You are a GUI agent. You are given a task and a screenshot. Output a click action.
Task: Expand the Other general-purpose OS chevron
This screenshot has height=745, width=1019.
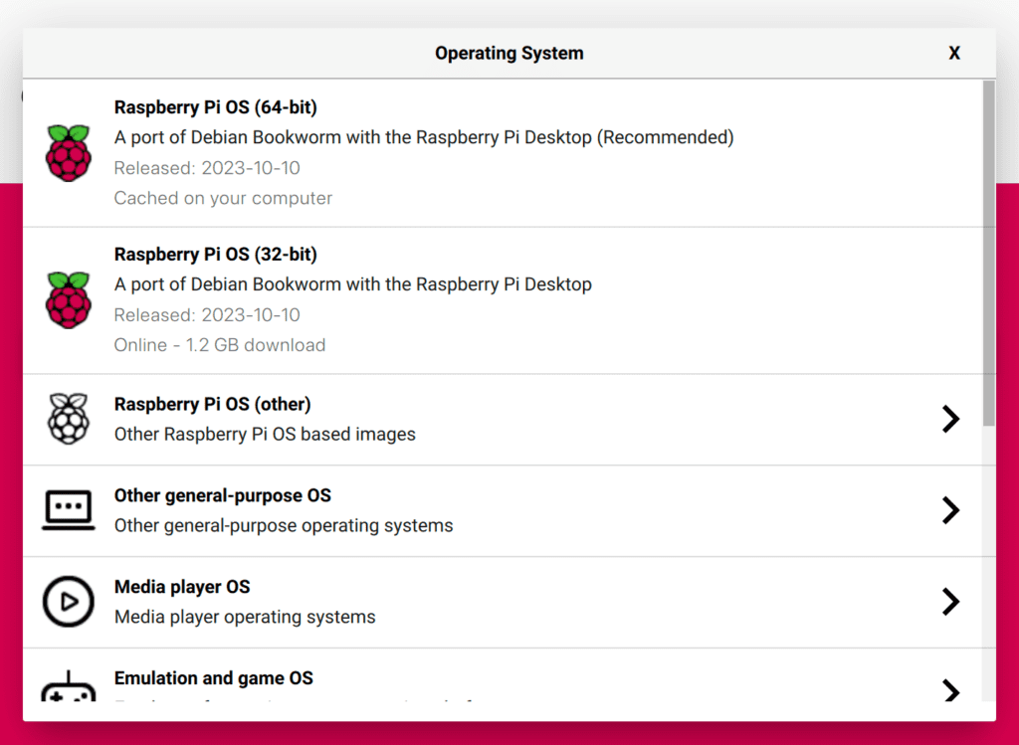coord(950,510)
